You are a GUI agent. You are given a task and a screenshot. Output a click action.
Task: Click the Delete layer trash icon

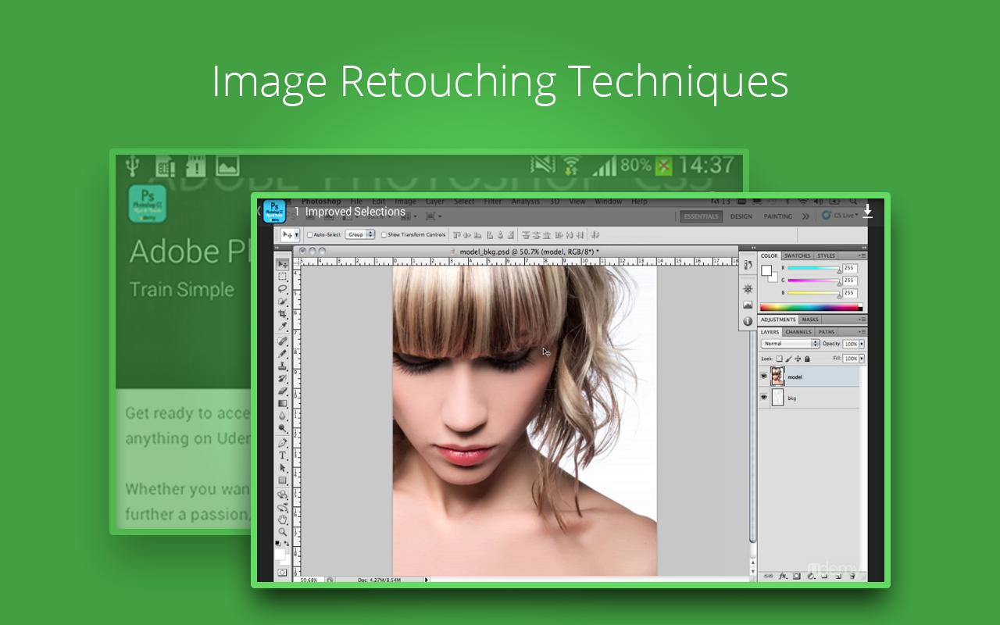click(x=852, y=576)
